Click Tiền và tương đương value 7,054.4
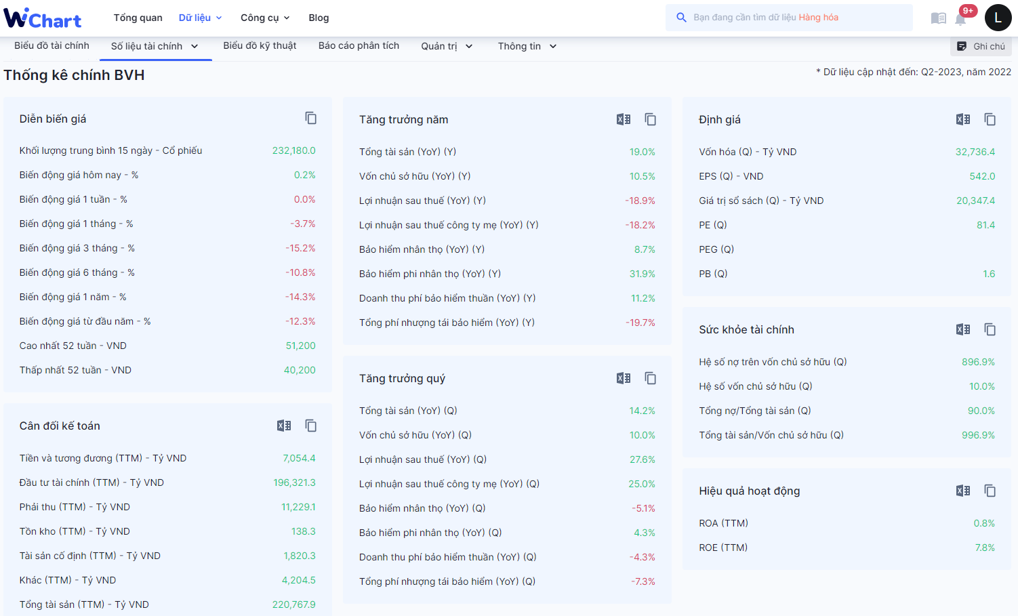 point(299,458)
